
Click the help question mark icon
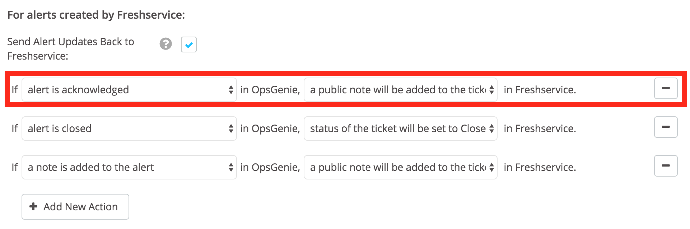(165, 44)
